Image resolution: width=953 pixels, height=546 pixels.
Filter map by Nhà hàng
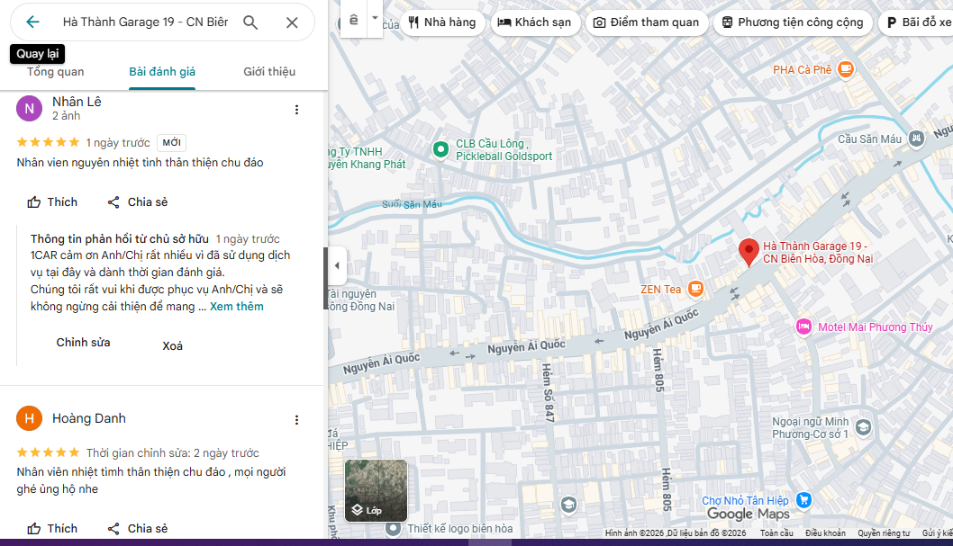[x=442, y=22]
